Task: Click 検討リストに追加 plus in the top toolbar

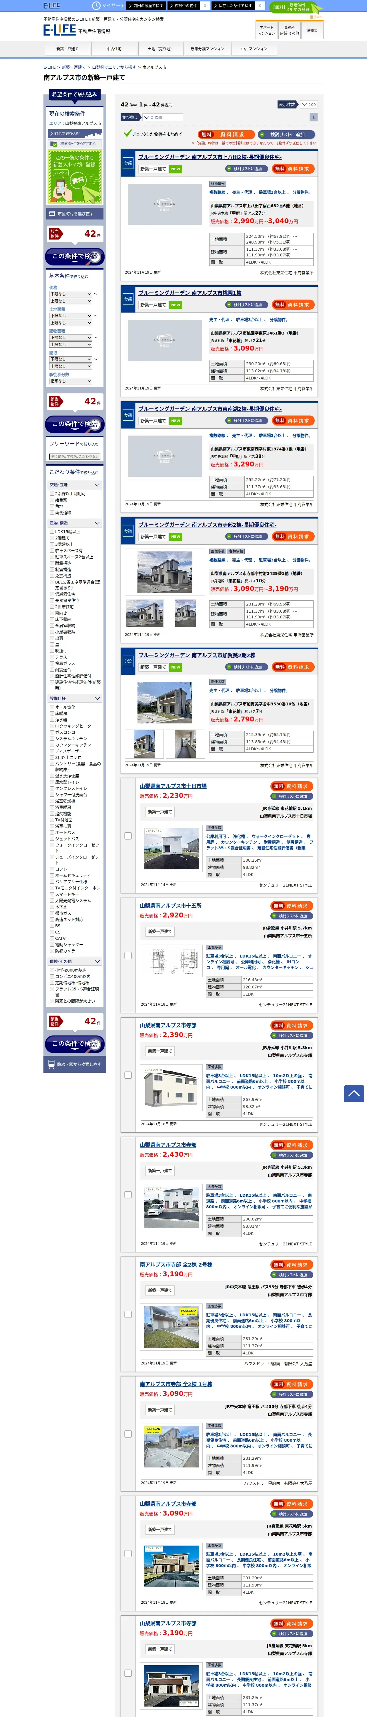Action: pyautogui.click(x=286, y=134)
